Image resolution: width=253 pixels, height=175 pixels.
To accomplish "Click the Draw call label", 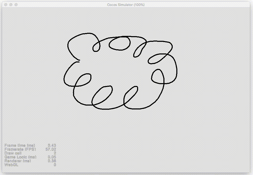I will (x=13, y=153).
